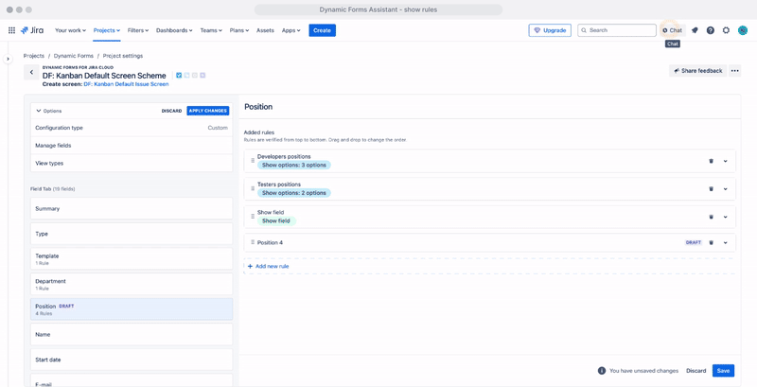
Task: Select the first blue checkmark issue type icon
Action: tap(179, 76)
